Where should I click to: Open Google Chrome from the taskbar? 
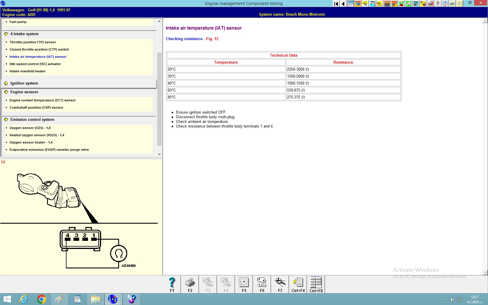(x=42, y=299)
